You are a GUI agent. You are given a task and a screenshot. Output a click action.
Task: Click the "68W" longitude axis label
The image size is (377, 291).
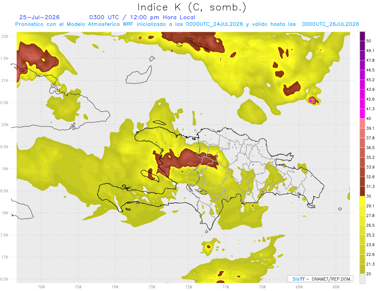click(336, 287)
